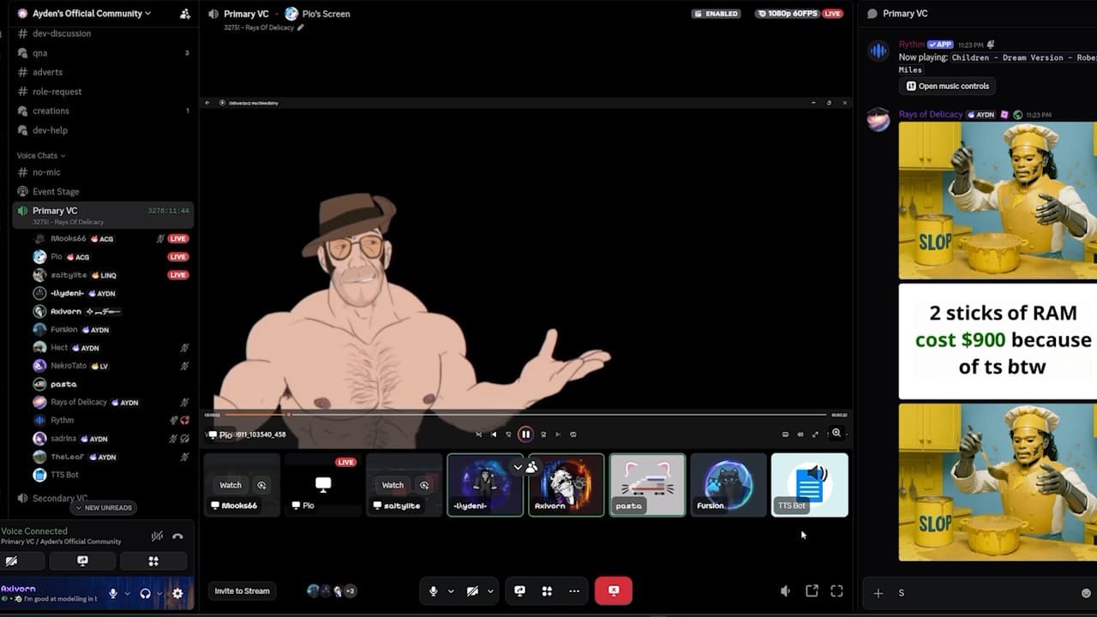The height and width of the screenshot is (617, 1097).
Task: Click the Invite to Stream button
Action: point(242,590)
